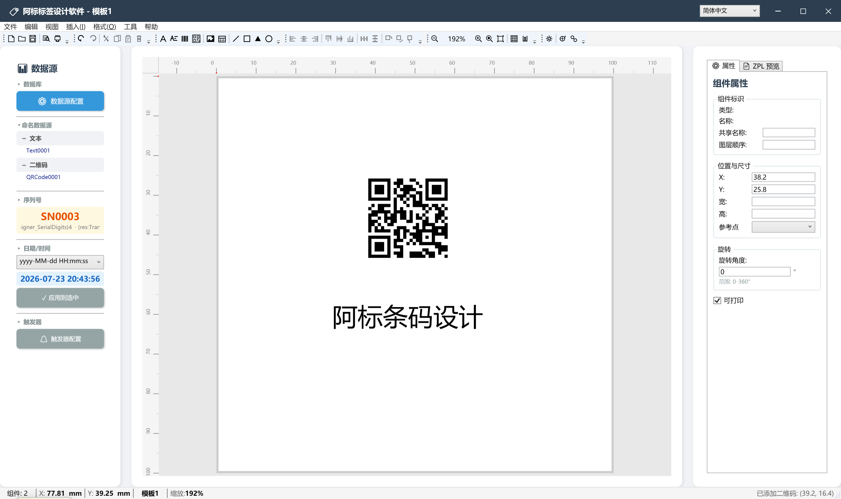Click the 触发器配置 button
The image size is (841, 499).
[60, 339]
